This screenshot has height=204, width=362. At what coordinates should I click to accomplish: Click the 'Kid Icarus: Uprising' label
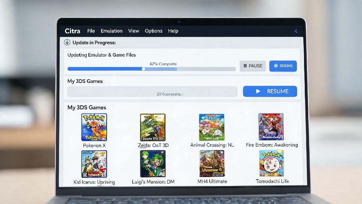click(94, 182)
